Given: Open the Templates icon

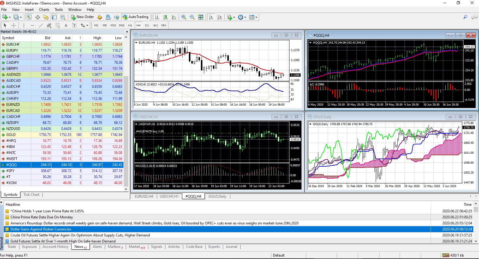Looking at the screenshot, I should click(x=252, y=17).
